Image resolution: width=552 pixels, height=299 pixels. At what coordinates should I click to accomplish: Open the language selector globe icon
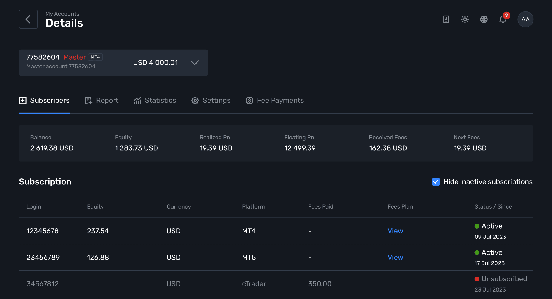click(484, 19)
